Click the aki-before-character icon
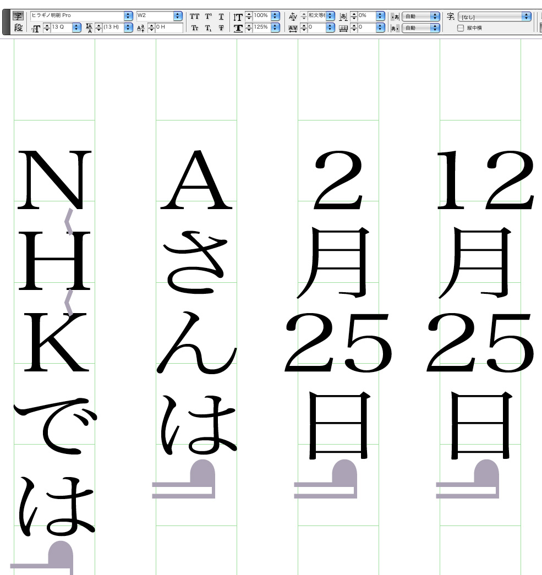Image resolution: width=542 pixels, height=575 pixels. tap(395, 17)
